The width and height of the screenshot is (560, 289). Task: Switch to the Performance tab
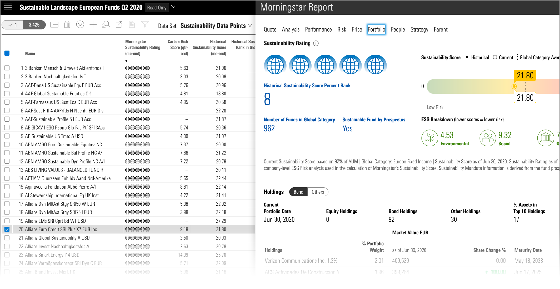tap(318, 29)
